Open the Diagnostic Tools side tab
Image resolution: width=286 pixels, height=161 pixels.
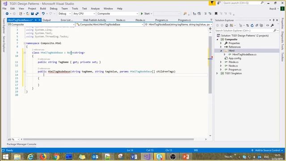[x=282, y=41]
